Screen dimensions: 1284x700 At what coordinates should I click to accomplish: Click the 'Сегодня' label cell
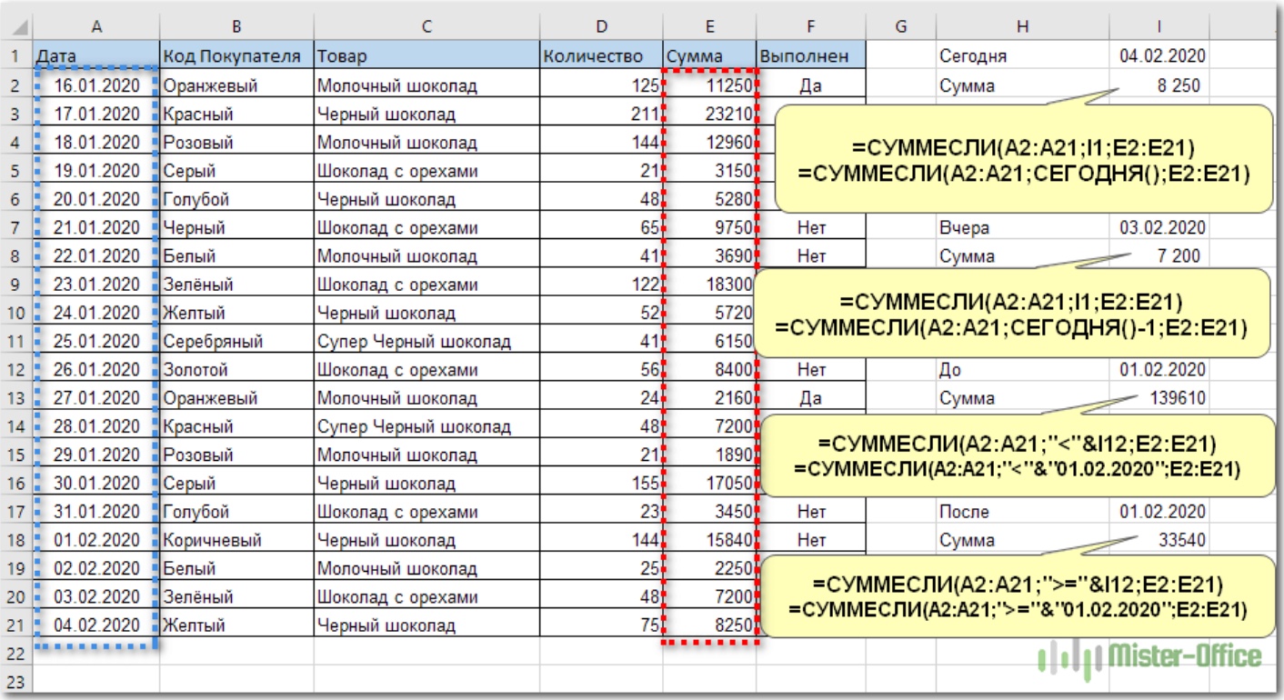coord(1022,56)
